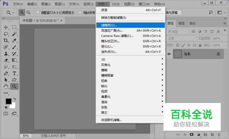Screen dimensions: 229x139
Task: Select the Dodge tool
Action: point(14,67)
